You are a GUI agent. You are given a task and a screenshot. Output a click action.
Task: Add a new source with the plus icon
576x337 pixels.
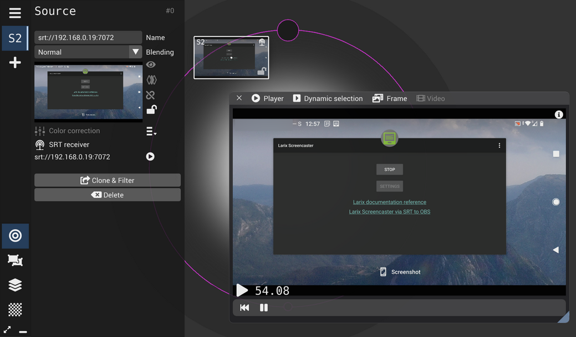[x=14, y=62]
